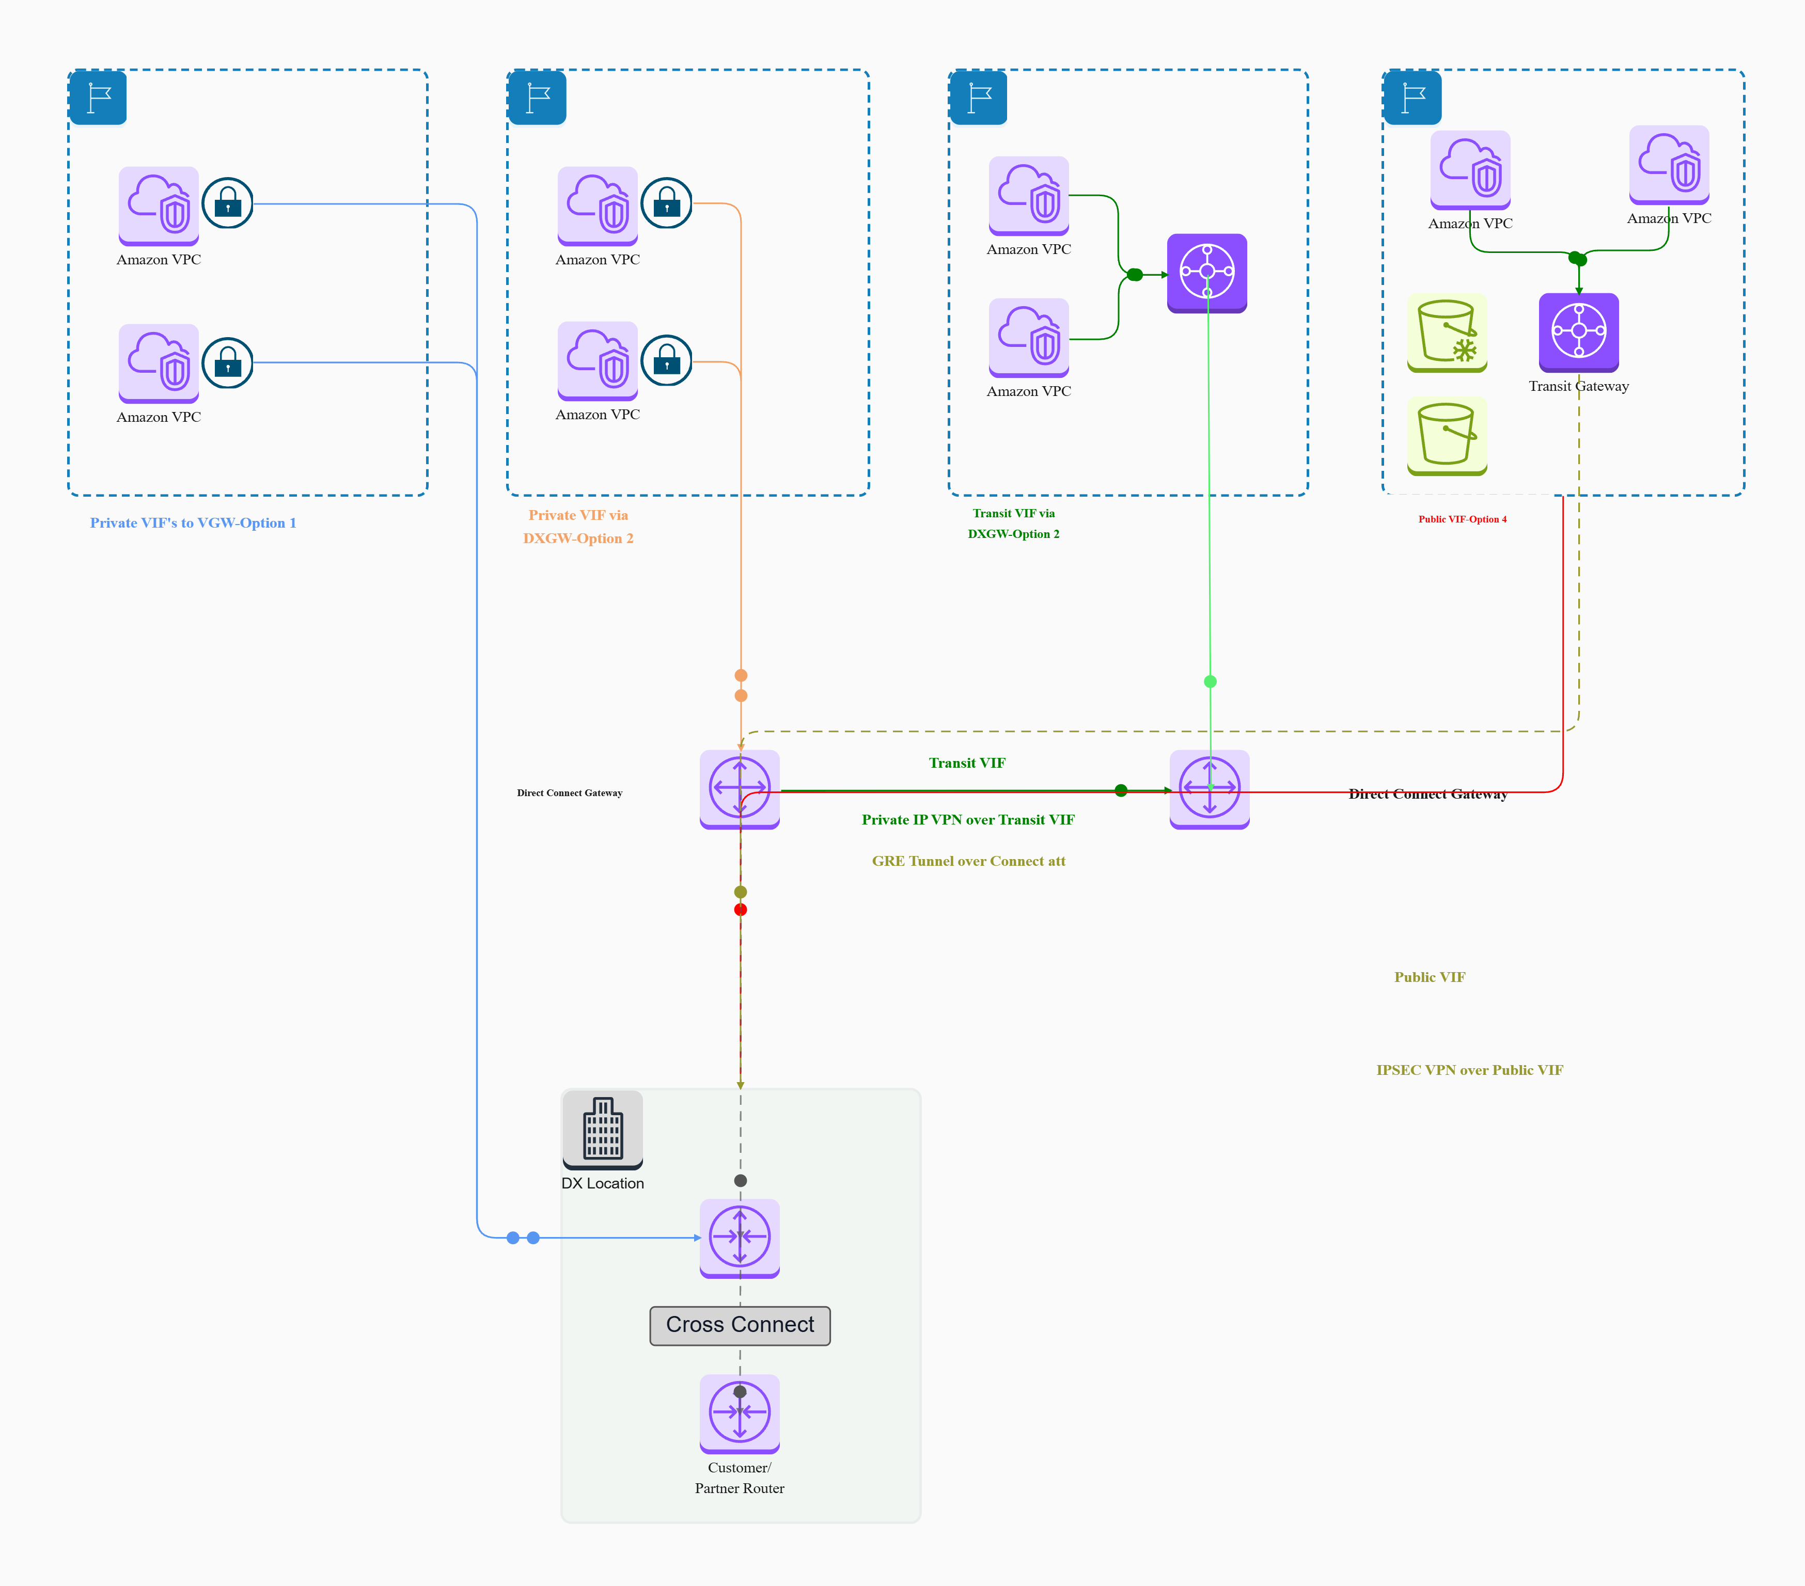Select the labeled Transit Gateway icon

coord(1579,332)
